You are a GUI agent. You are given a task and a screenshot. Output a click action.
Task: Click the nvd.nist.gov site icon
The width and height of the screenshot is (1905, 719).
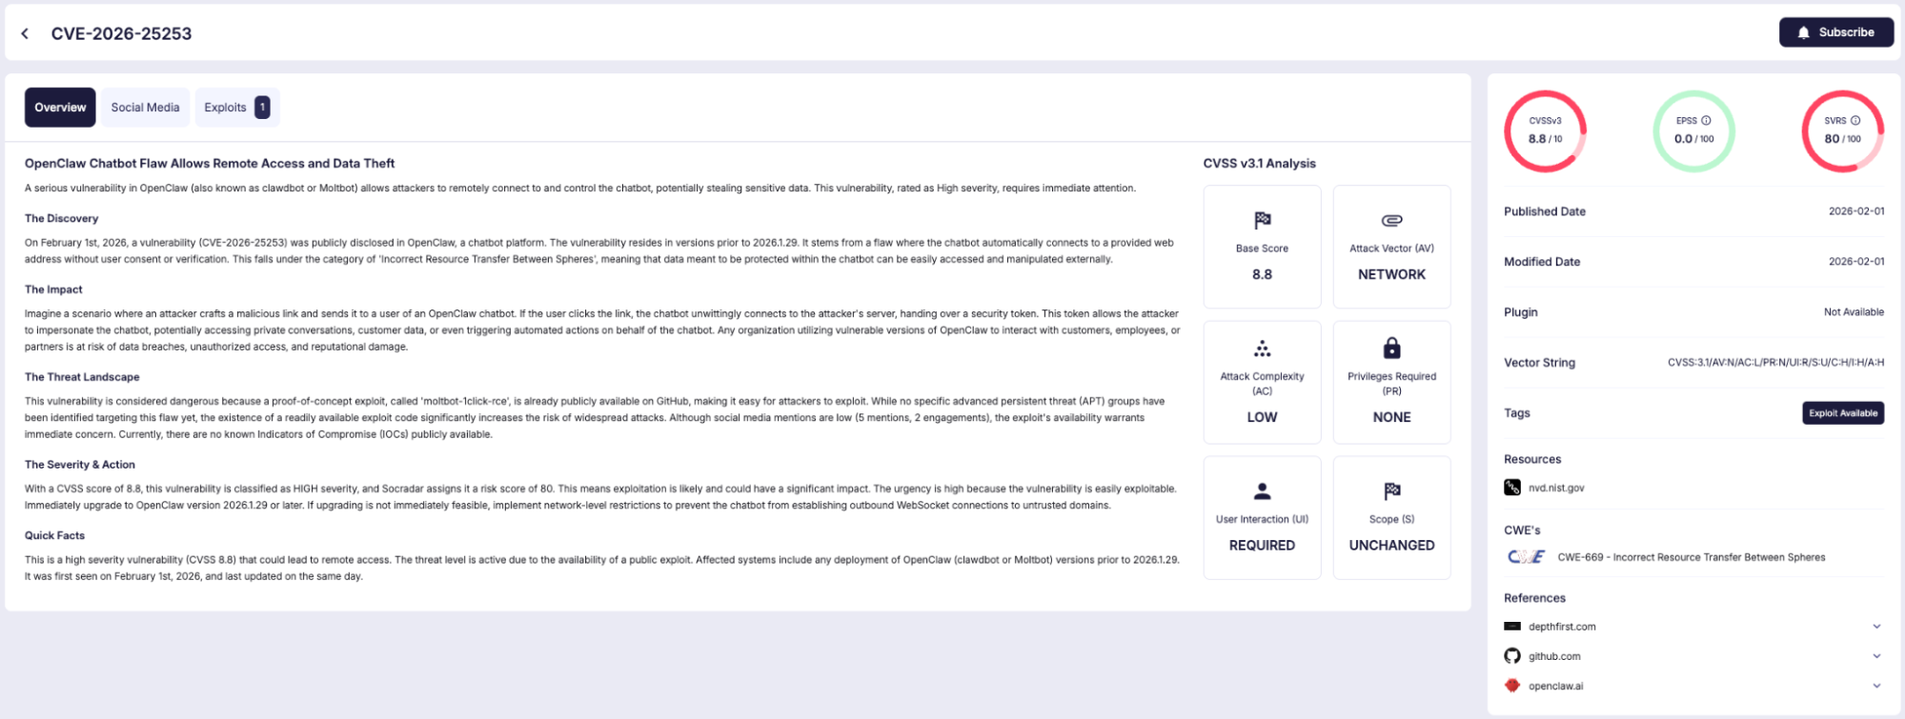pos(1512,488)
